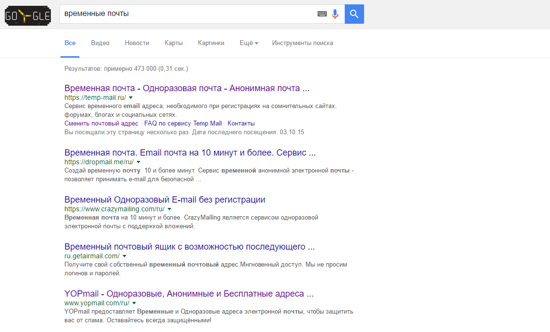Open YOPmail Одноразовые, Анонимные result

tap(189, 294)
